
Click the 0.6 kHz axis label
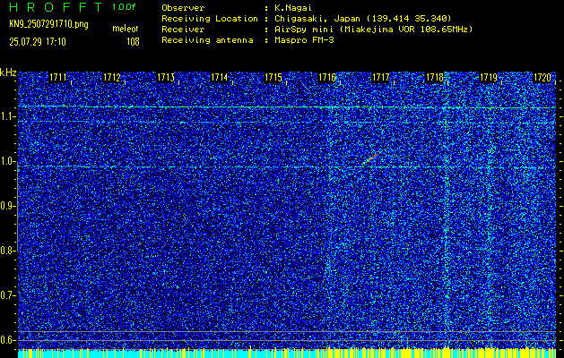(6, 340)
